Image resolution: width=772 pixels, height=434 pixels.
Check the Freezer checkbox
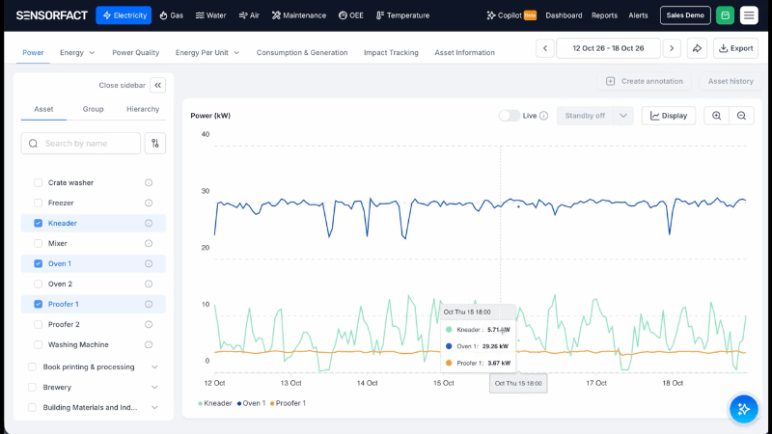click(38, 203)
